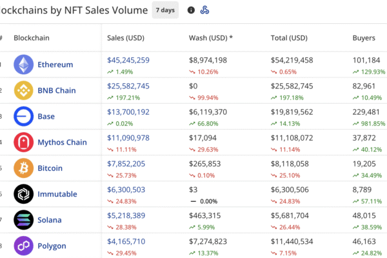Click the Ethereum logo icon
Image resolution: width=387 pixels, height=258 pixels.
[x=24, y=64]
